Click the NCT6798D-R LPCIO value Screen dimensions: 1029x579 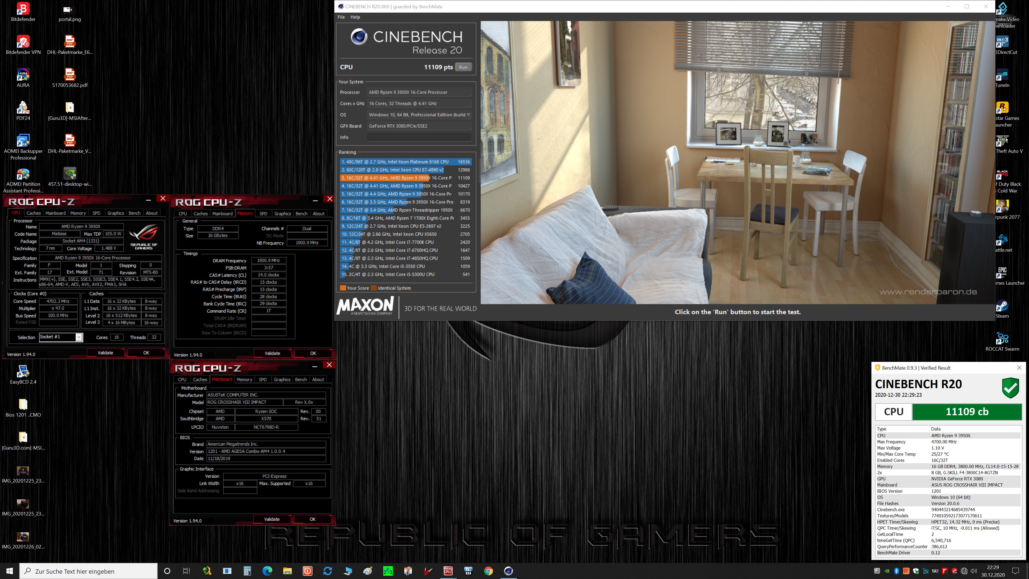[266, 427]
